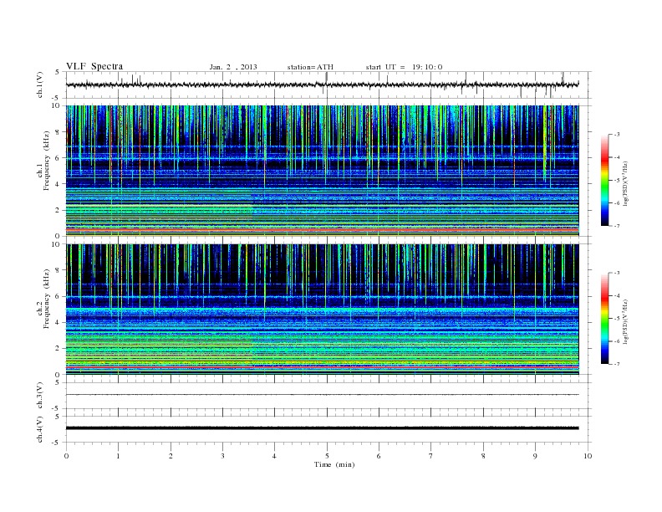This screenshot has width=662, height=512.
Task: Click the 'start UT = 19:10:0' label
Action: [x=404, y=67]
